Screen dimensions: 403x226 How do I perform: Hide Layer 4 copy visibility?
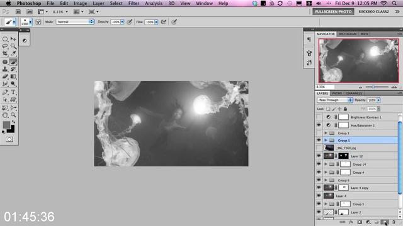point(319,188)
